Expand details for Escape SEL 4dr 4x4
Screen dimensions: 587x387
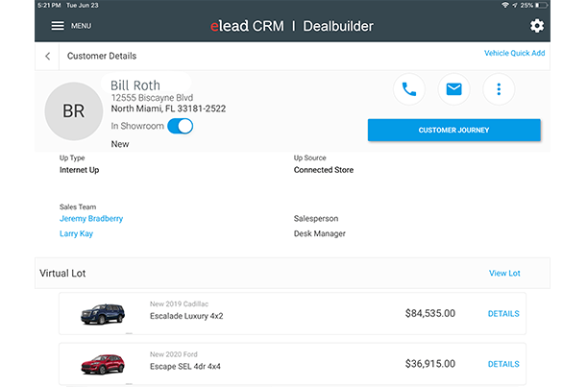pyautogui.click(x=503, y=364)
